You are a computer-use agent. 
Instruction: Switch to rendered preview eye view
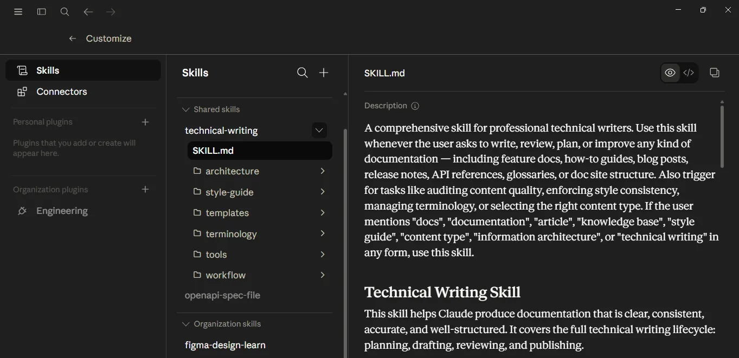click(670, 73)
